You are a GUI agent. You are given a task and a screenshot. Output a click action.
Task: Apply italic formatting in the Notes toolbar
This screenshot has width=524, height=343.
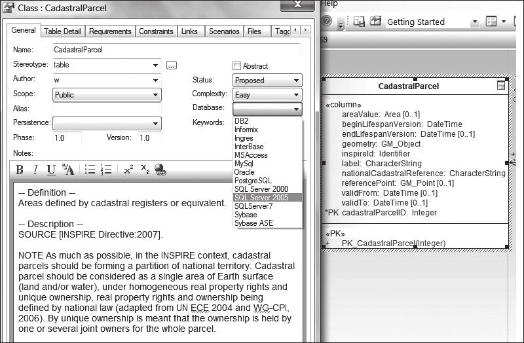tap(35, 170)
